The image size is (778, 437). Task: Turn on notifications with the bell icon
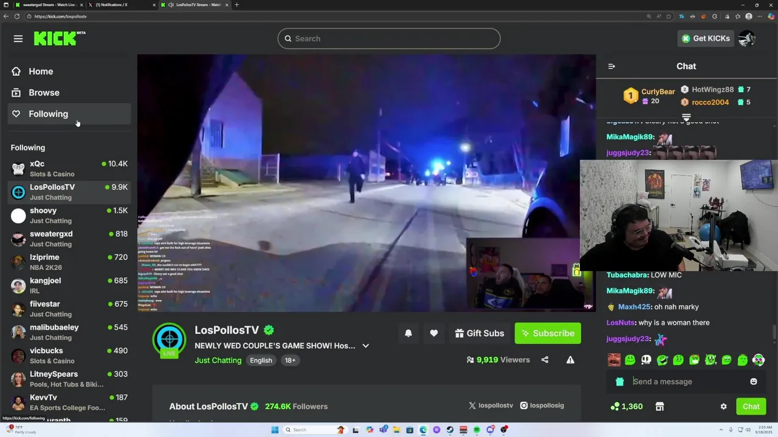(x=408, y=333)
